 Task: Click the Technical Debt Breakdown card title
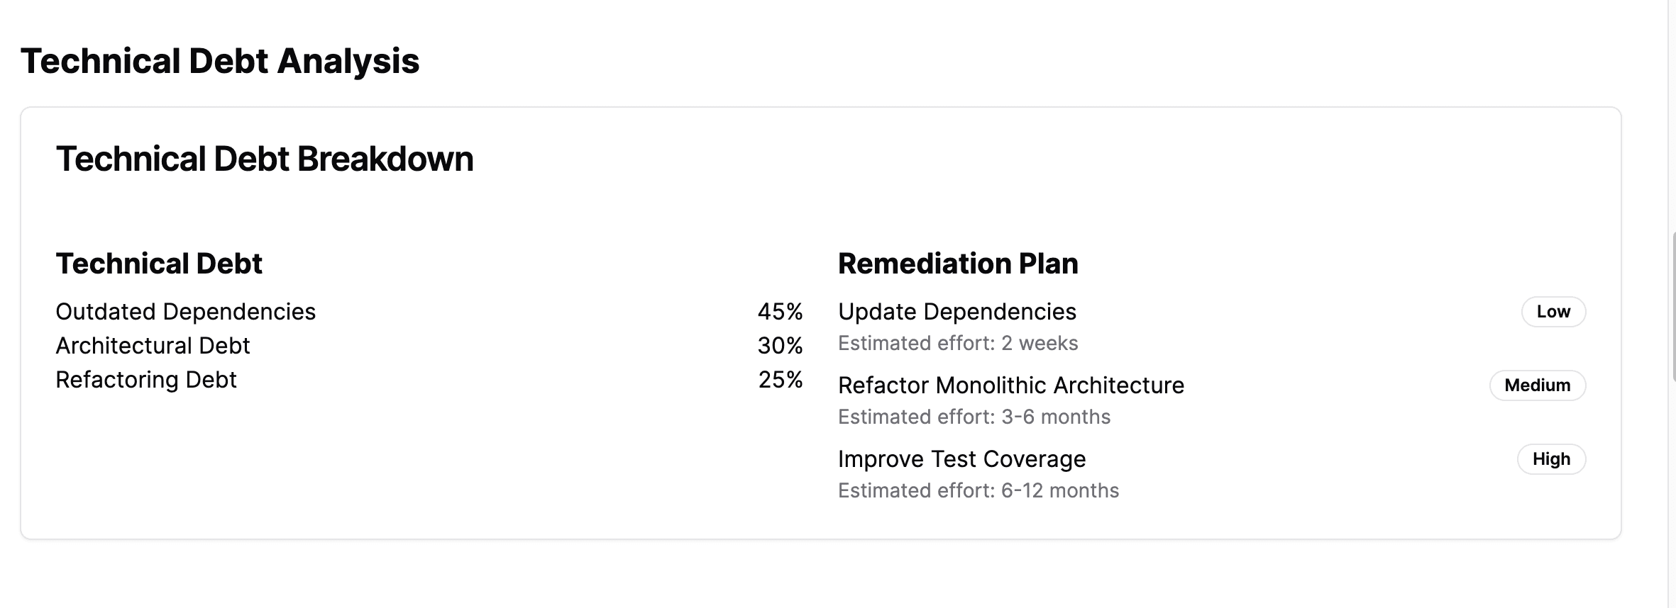(x=265, y=159)
